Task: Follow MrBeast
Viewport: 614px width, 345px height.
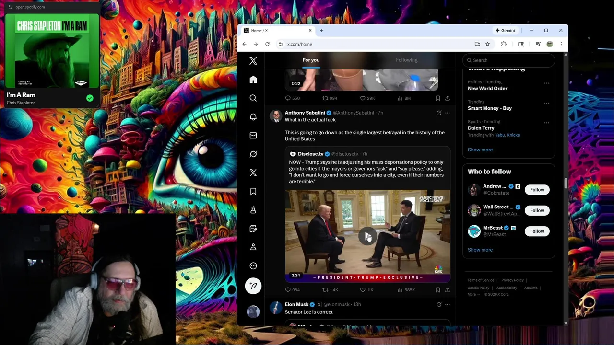Action: coord(537,231)
